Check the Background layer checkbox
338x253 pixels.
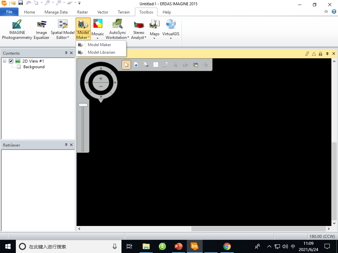tap(19, 67)
